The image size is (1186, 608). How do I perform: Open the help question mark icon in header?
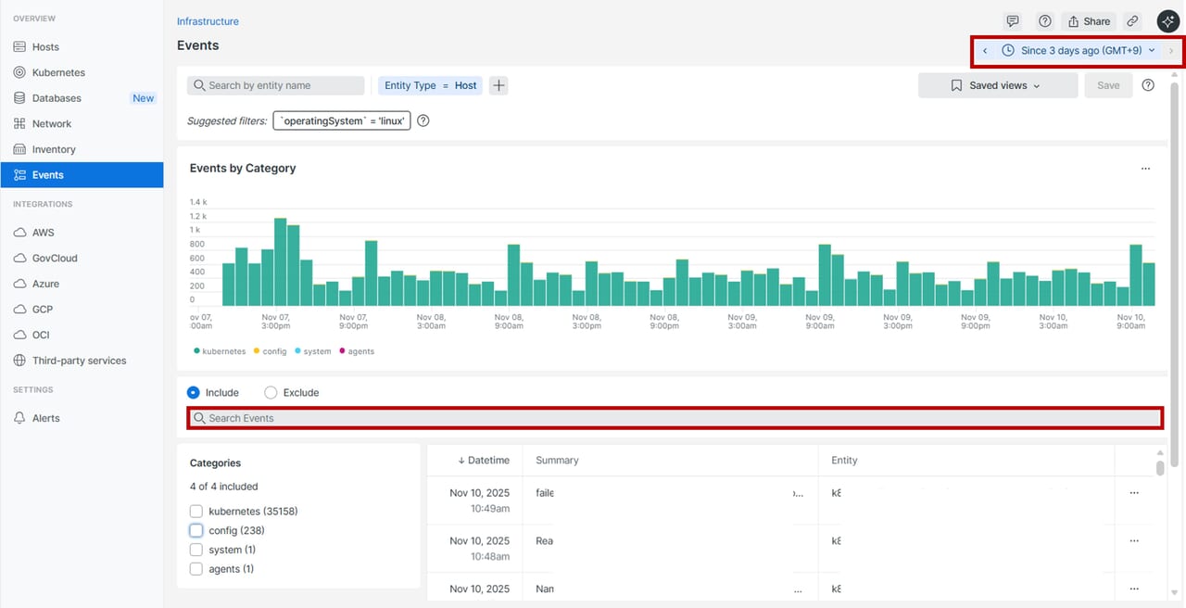tap(1045, 21)
